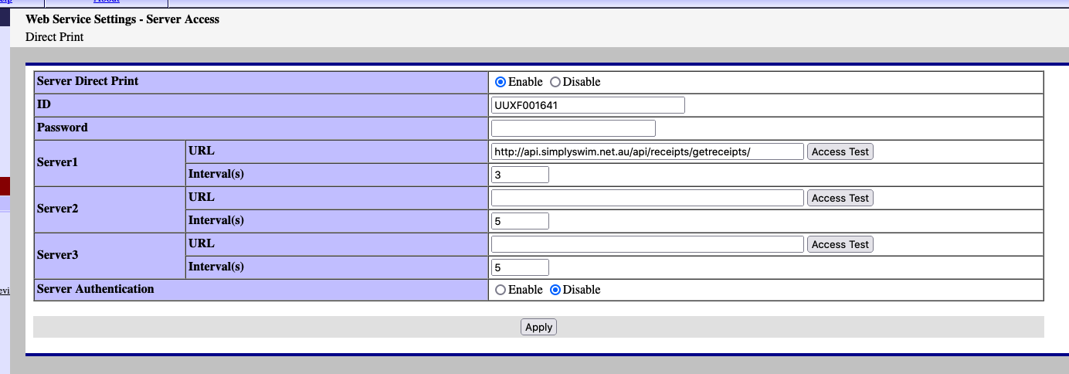Click the Server3 URL input field

(647, 244)
